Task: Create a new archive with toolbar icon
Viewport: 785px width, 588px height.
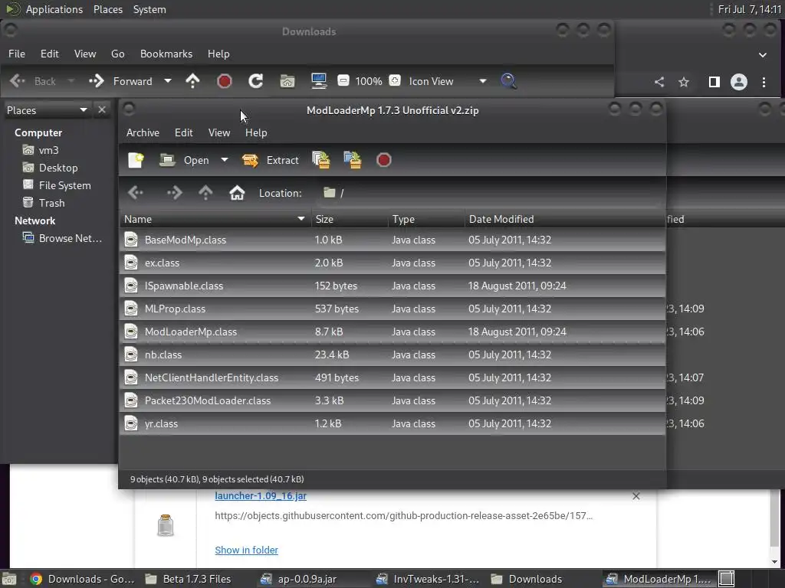Action: point(136,160)
